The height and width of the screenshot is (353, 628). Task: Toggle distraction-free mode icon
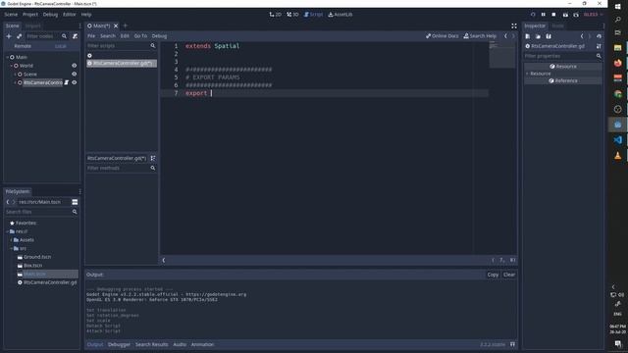(x=514, y=25)
